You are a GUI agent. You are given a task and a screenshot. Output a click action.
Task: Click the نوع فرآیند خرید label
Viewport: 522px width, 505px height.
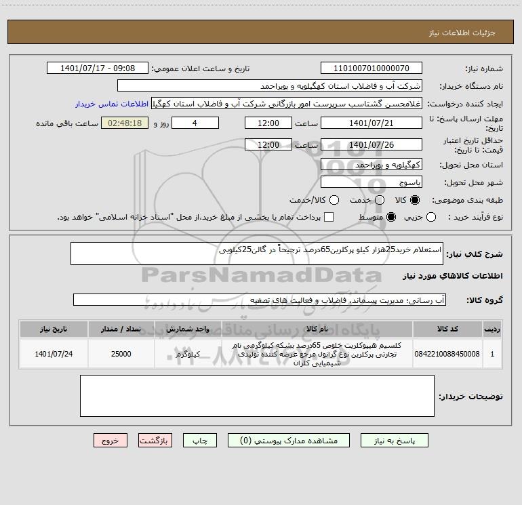click(475, 217)
